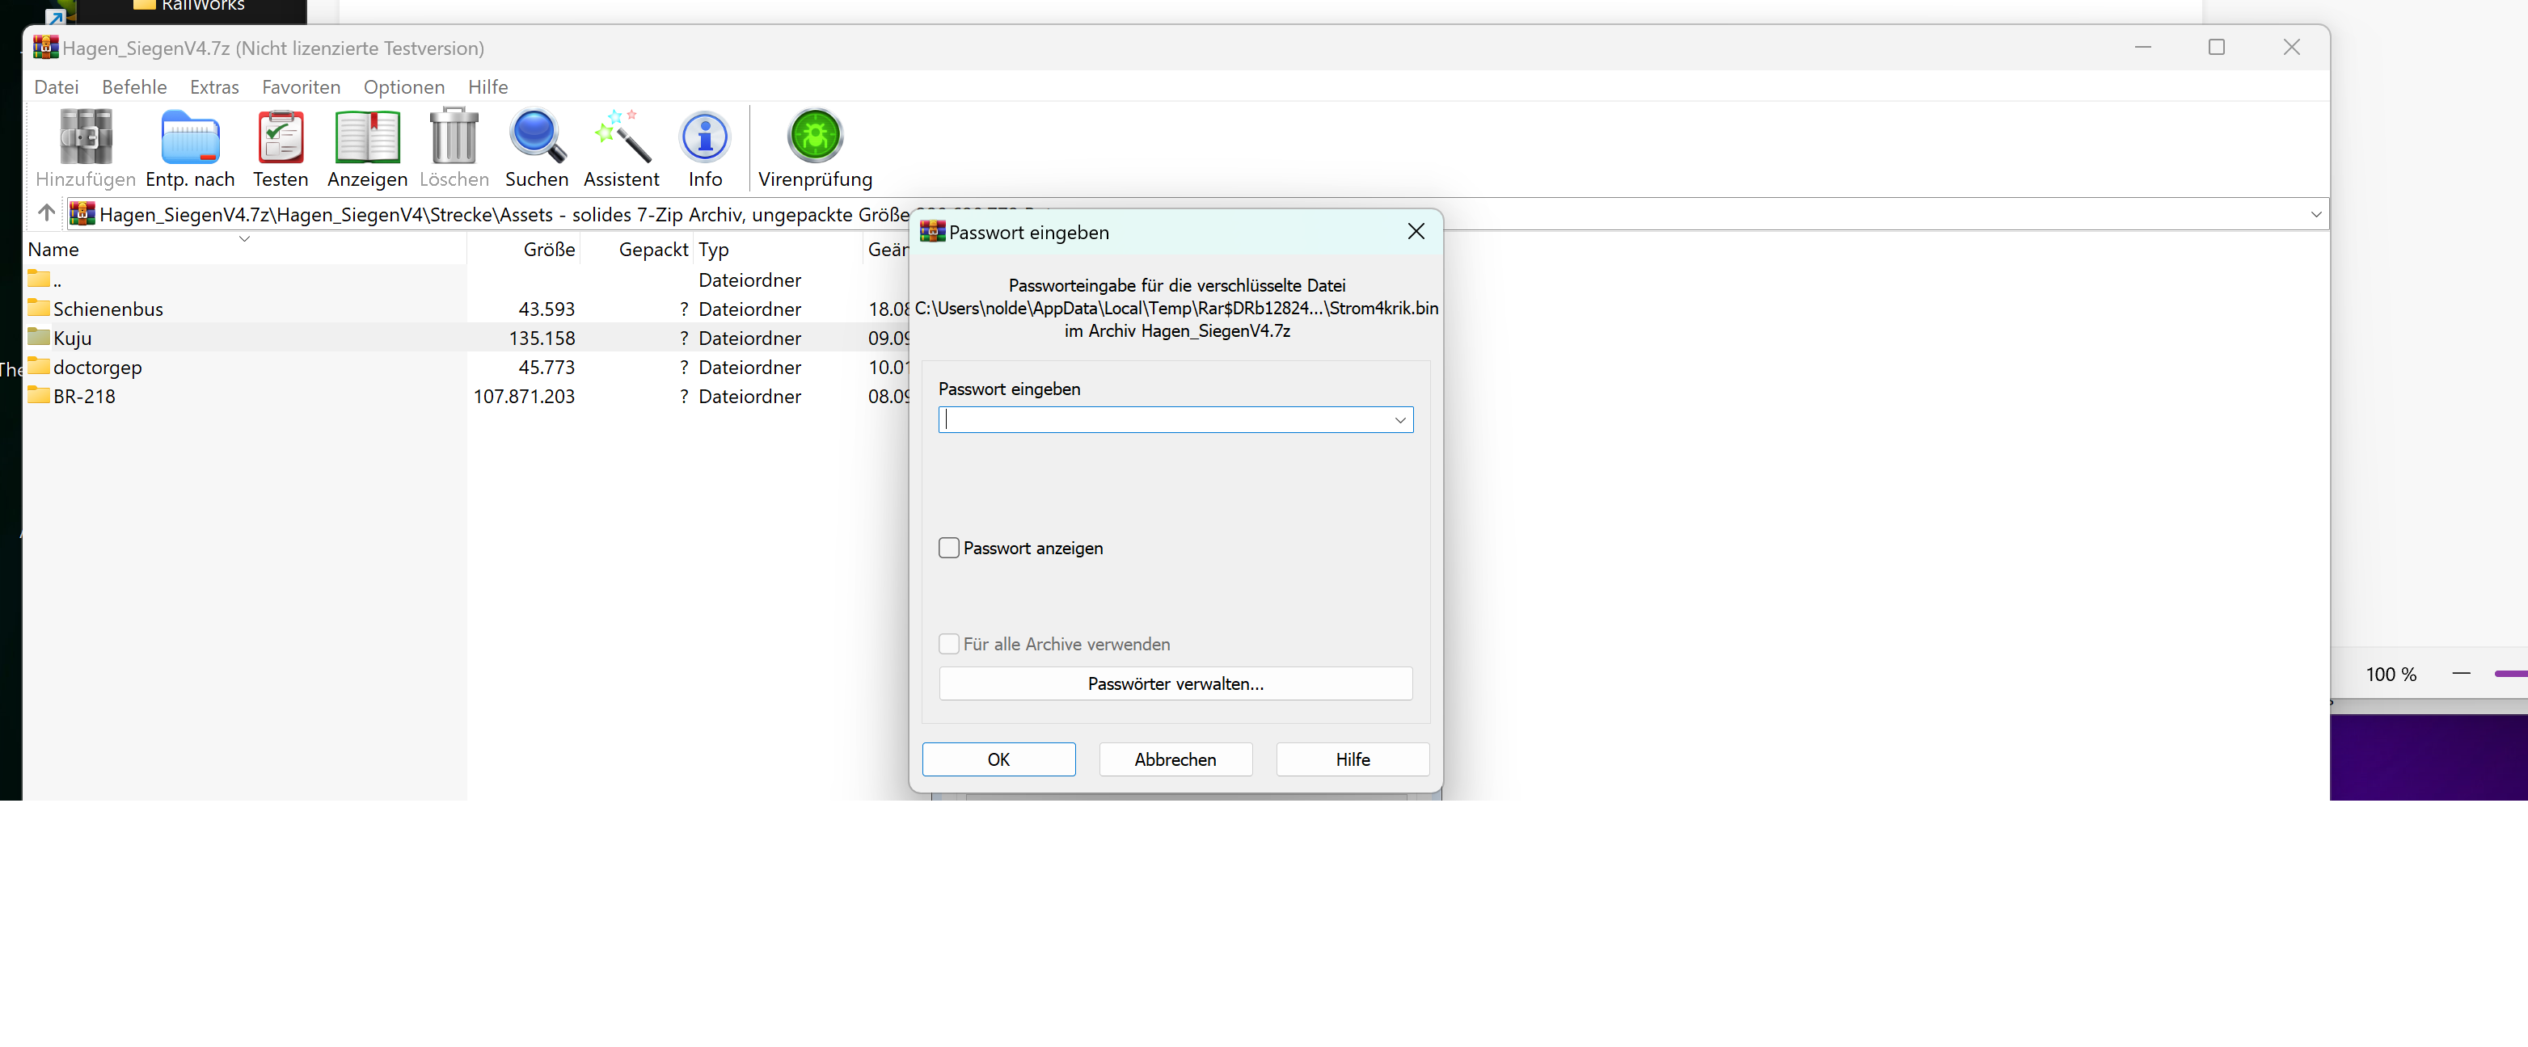Open the Favoriten menu
The width and height of the screenshot is (2528, 1047).
[x=302, y=86]
